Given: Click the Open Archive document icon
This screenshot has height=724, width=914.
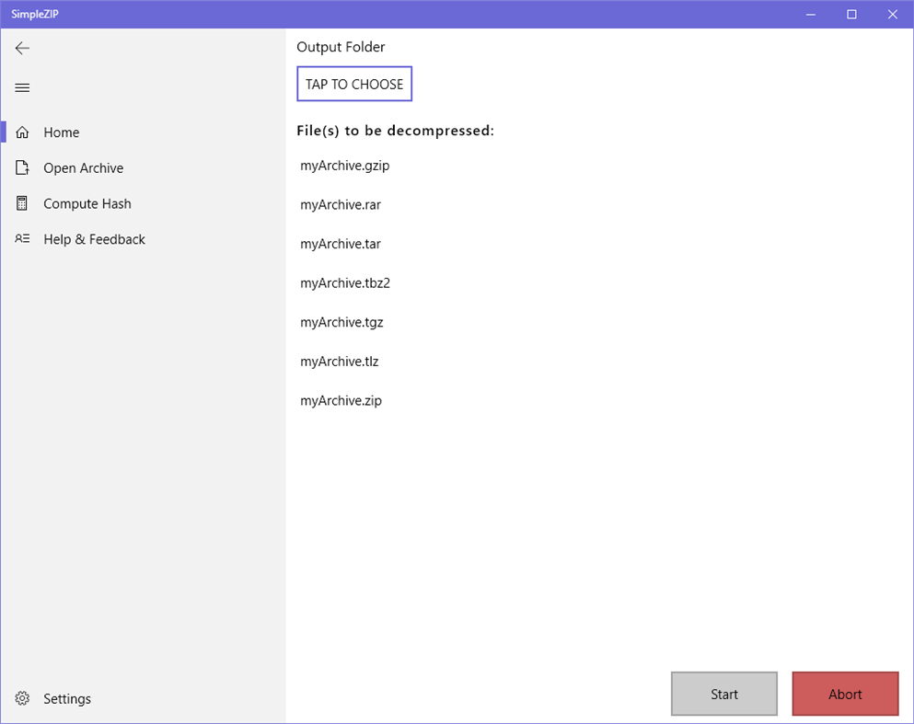Looking at the screenshot, I should point(22,167).
